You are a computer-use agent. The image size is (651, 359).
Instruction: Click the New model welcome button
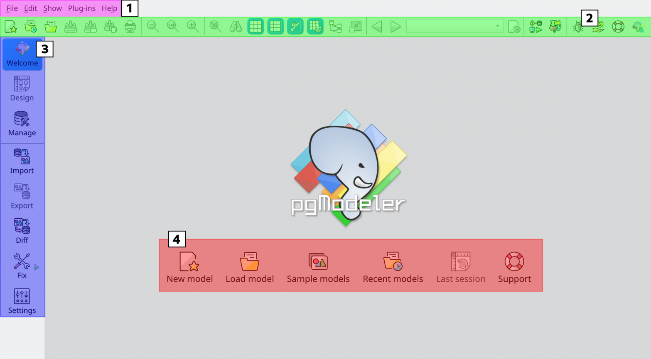pos(190,267)
